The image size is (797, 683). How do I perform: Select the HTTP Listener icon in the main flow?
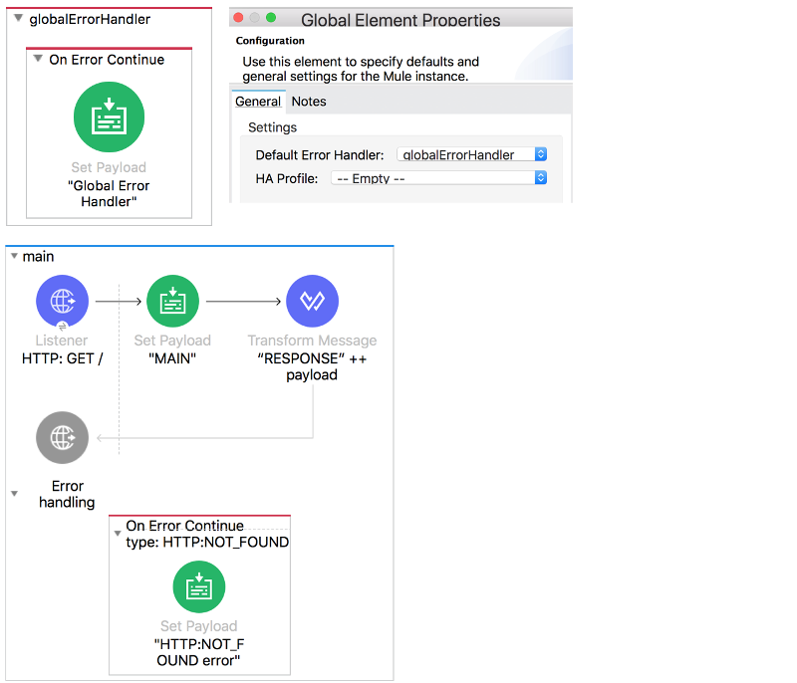[x=62, y=301]
